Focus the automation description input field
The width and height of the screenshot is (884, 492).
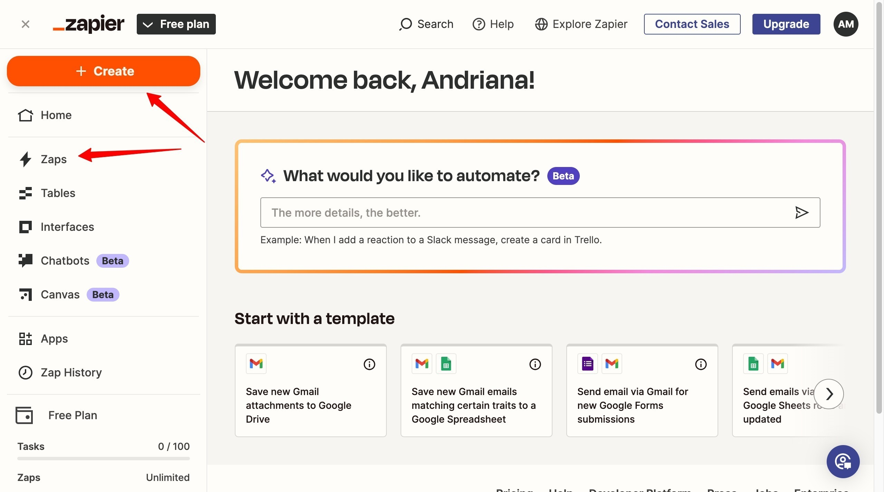click(x=525, y=213)
